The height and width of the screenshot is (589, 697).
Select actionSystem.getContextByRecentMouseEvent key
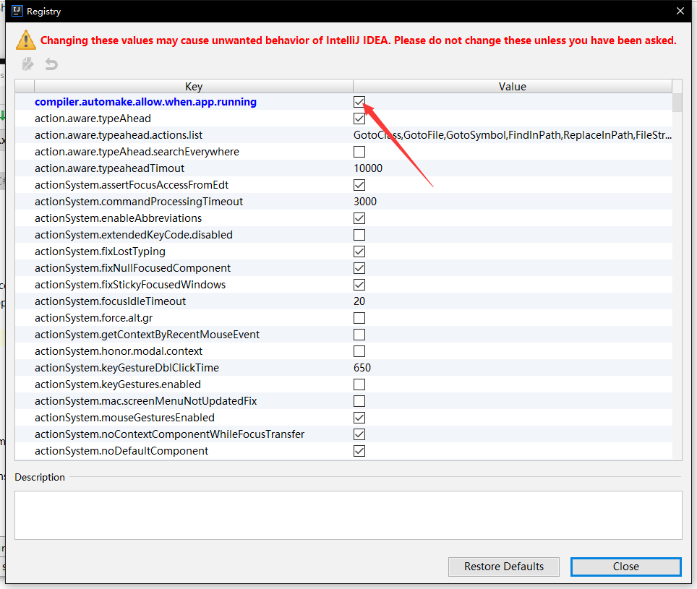(x=147, y=335)
